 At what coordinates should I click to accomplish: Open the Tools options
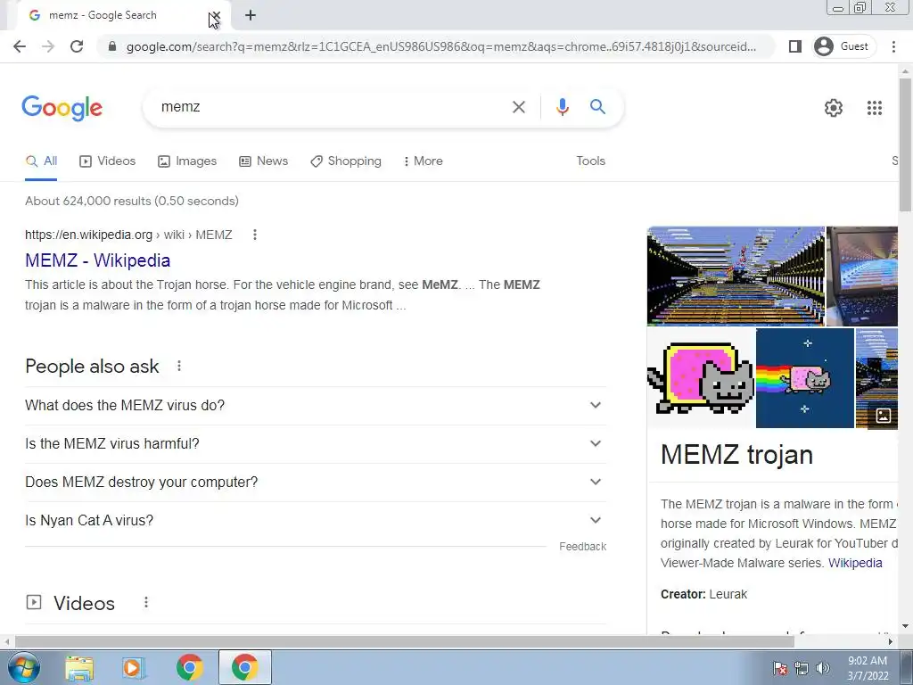tap(590, 161)
